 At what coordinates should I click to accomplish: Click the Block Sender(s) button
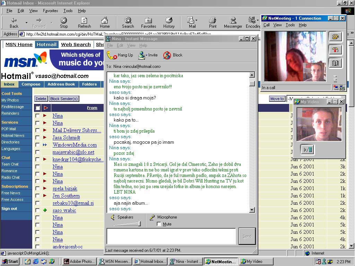tap(64, 99)
